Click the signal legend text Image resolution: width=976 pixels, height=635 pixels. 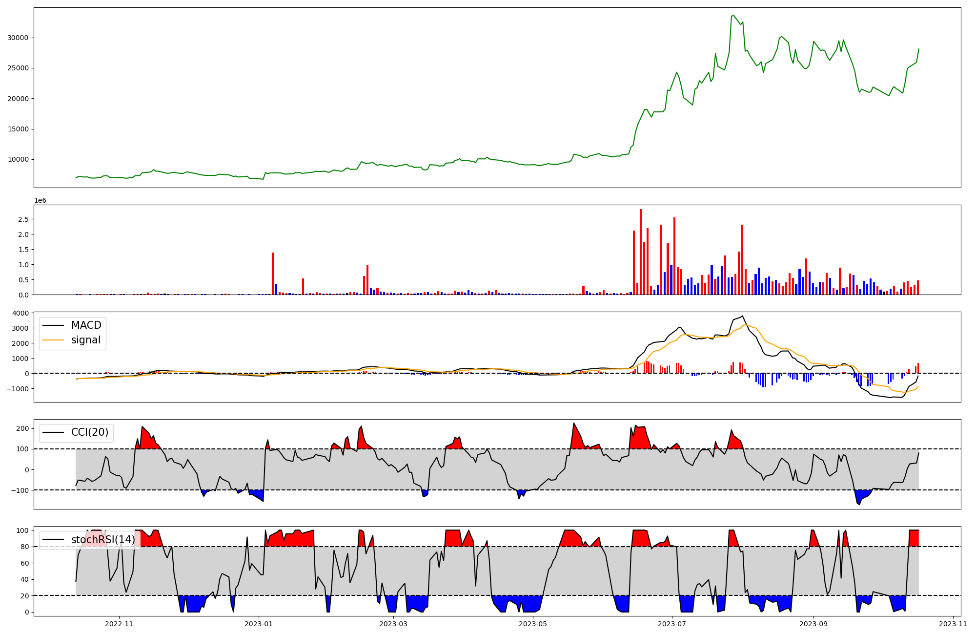pos(85,340)
